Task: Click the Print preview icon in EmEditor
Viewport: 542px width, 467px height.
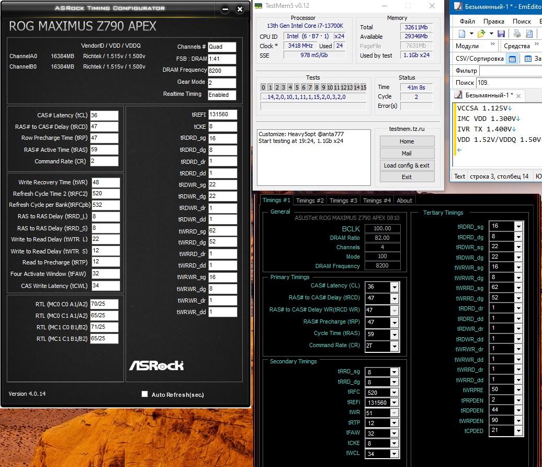Action: click(529, 34)
